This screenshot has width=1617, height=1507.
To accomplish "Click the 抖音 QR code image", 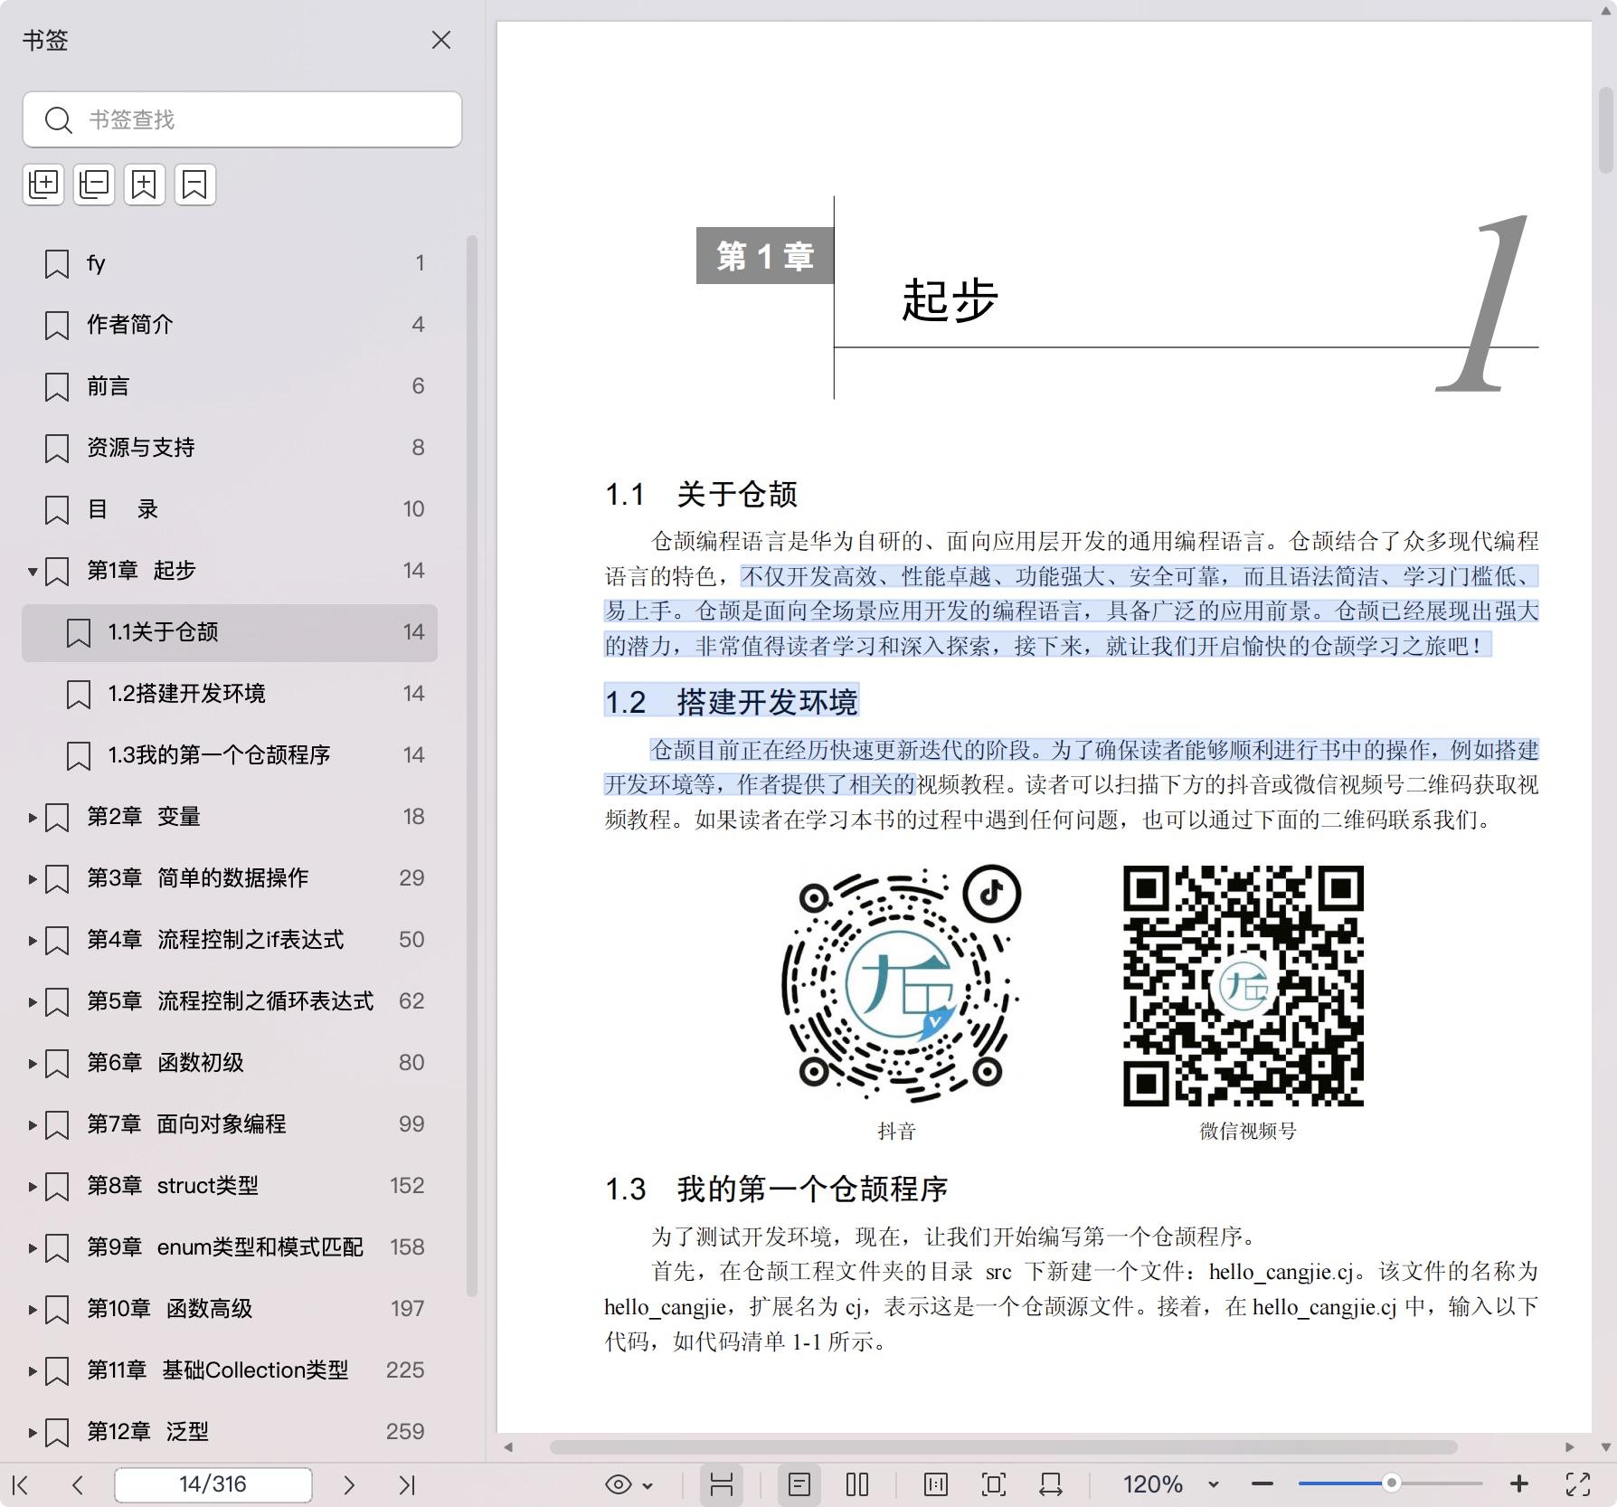I will point(902,985).
